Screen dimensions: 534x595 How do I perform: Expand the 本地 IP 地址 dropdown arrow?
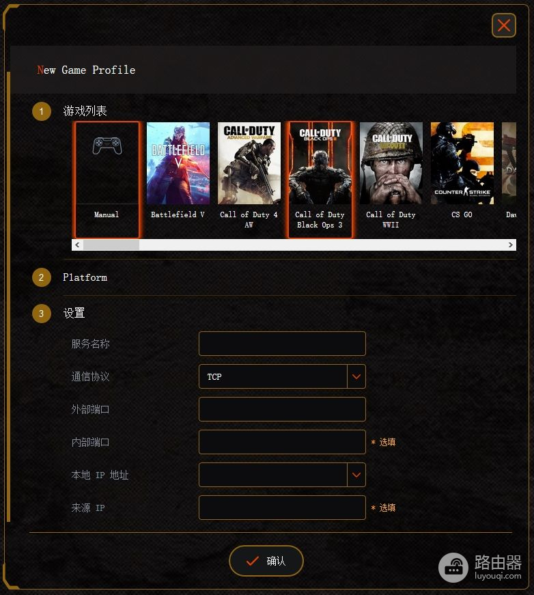[356, 475]
